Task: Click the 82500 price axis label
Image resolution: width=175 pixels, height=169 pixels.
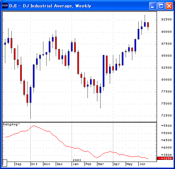Action: [167, 68]
